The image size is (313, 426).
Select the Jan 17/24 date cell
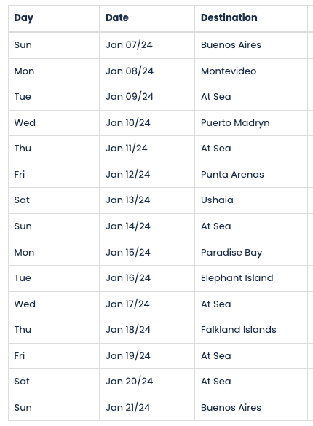pos(147,304)
